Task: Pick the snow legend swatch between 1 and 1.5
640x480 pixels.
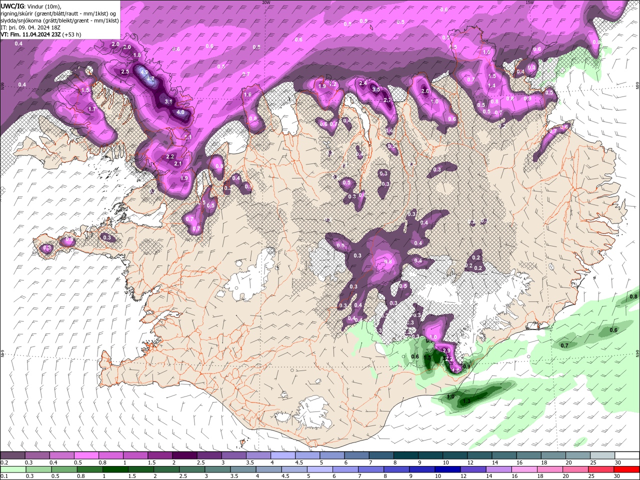Action: (x=135, y=455)
